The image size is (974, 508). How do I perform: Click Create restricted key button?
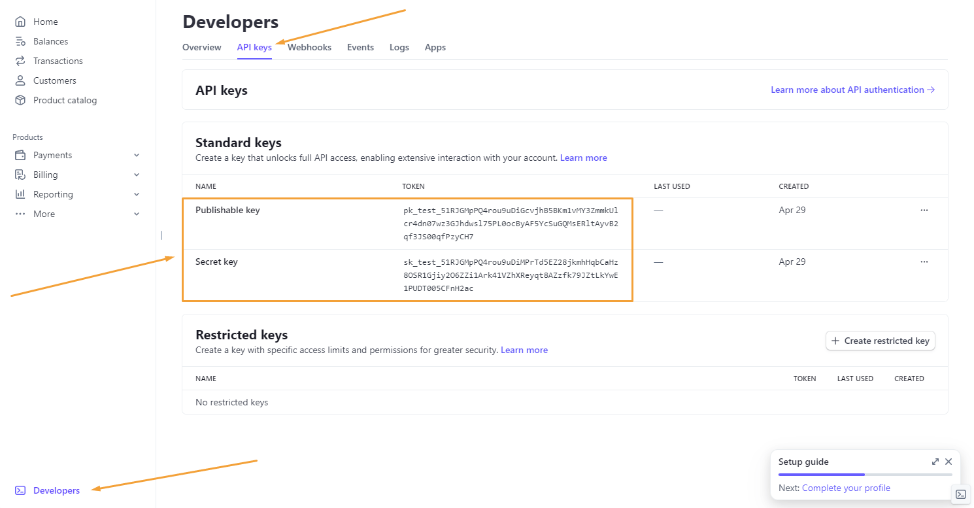881,341
